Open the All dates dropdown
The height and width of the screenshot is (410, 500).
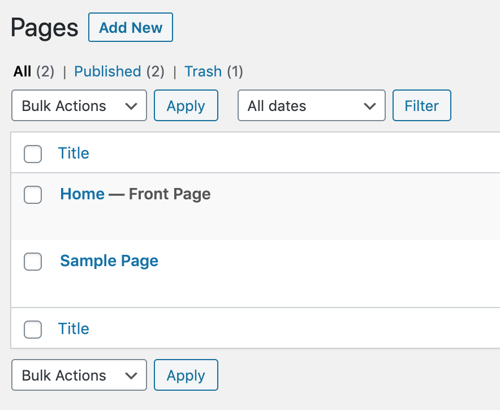[x=312, y=106]
